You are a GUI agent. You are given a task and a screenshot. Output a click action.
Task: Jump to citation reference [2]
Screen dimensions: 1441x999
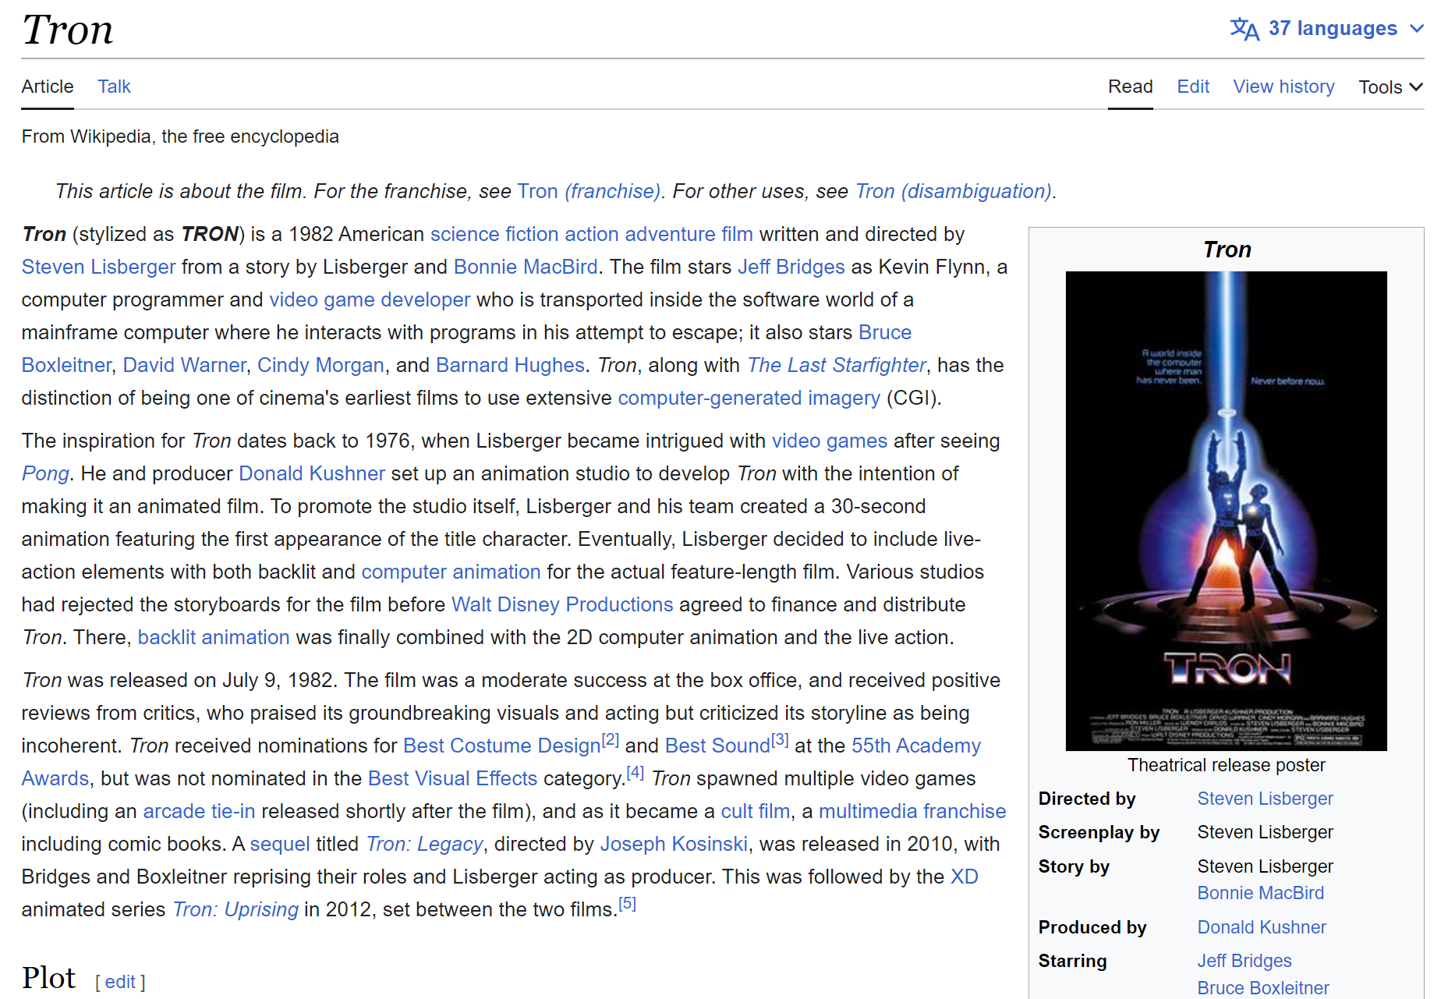coord(611,739)
